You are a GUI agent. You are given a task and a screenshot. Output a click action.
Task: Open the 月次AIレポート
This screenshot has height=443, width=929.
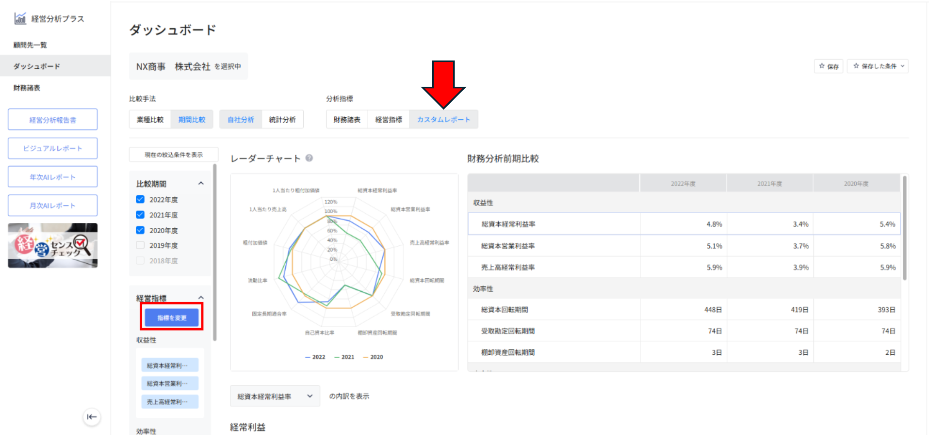point(52,206)
